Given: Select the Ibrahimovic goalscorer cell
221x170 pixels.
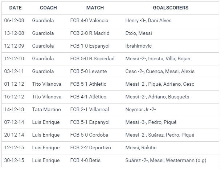Looking at the screenshot, I should (x=138, y=46).
